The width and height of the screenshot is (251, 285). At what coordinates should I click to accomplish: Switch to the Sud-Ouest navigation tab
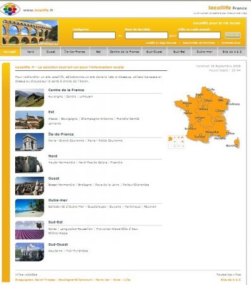click(x=154, y=52)
